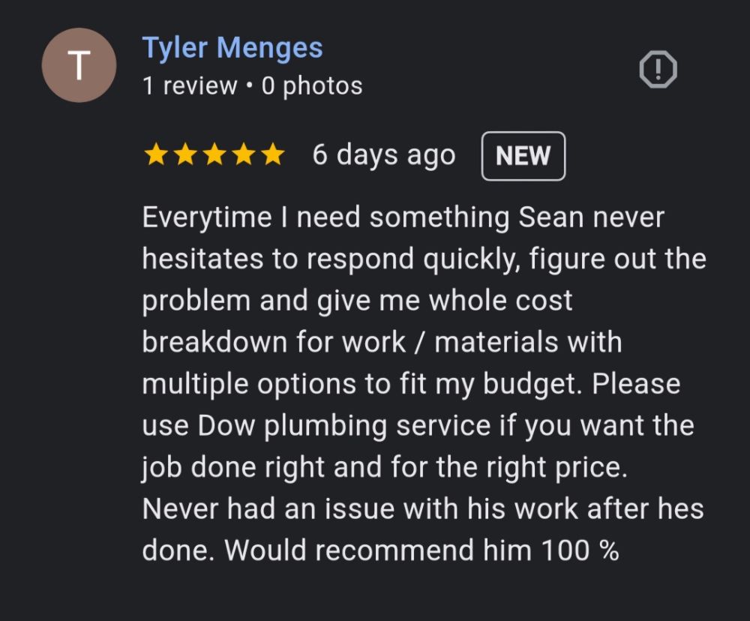
Task: Click the report review flag icon
Action: (658, 70)
